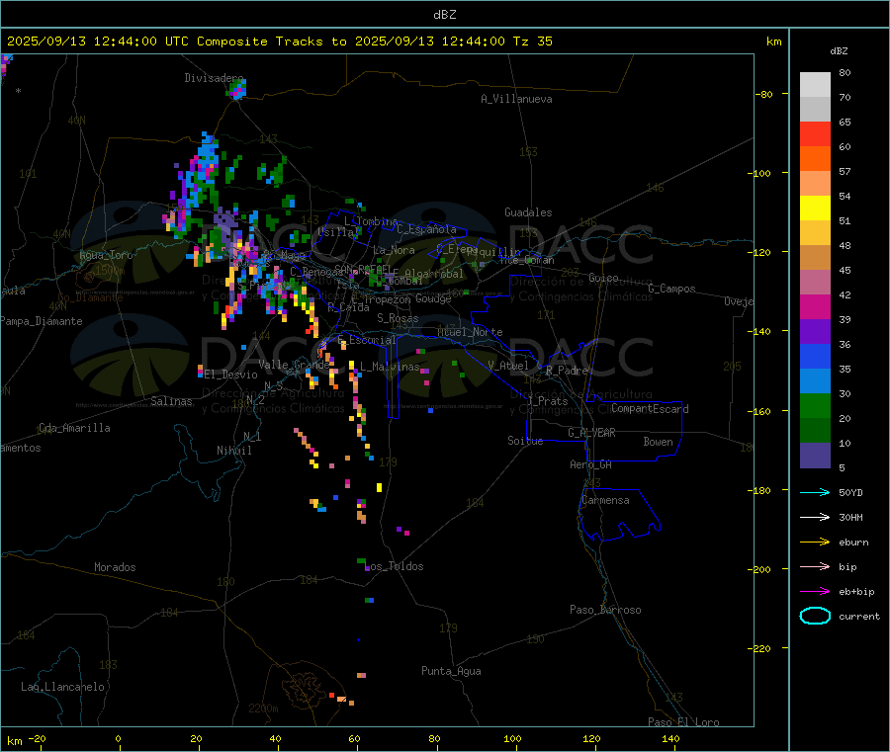890x752 pixels.
Task: Click the Valle_Grande label
Action: [x=294, y=365]
